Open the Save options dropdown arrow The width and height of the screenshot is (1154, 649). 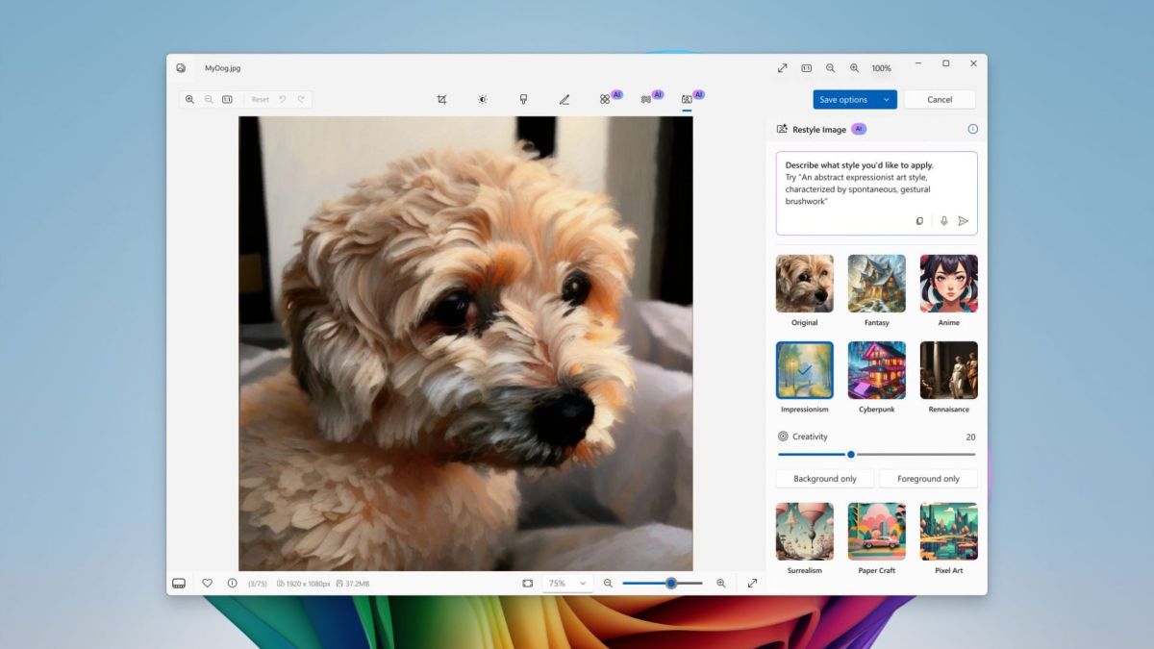click(884, 99)
